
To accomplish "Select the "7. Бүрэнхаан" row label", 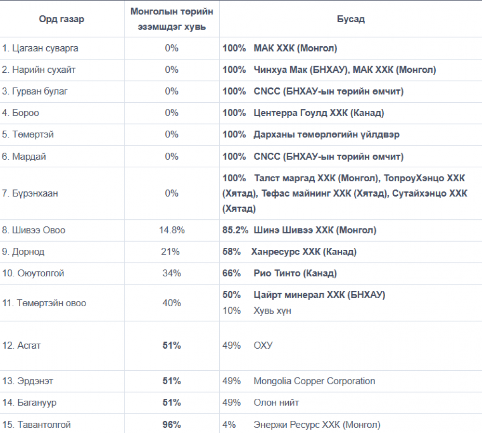I will (x=30, y=193).
